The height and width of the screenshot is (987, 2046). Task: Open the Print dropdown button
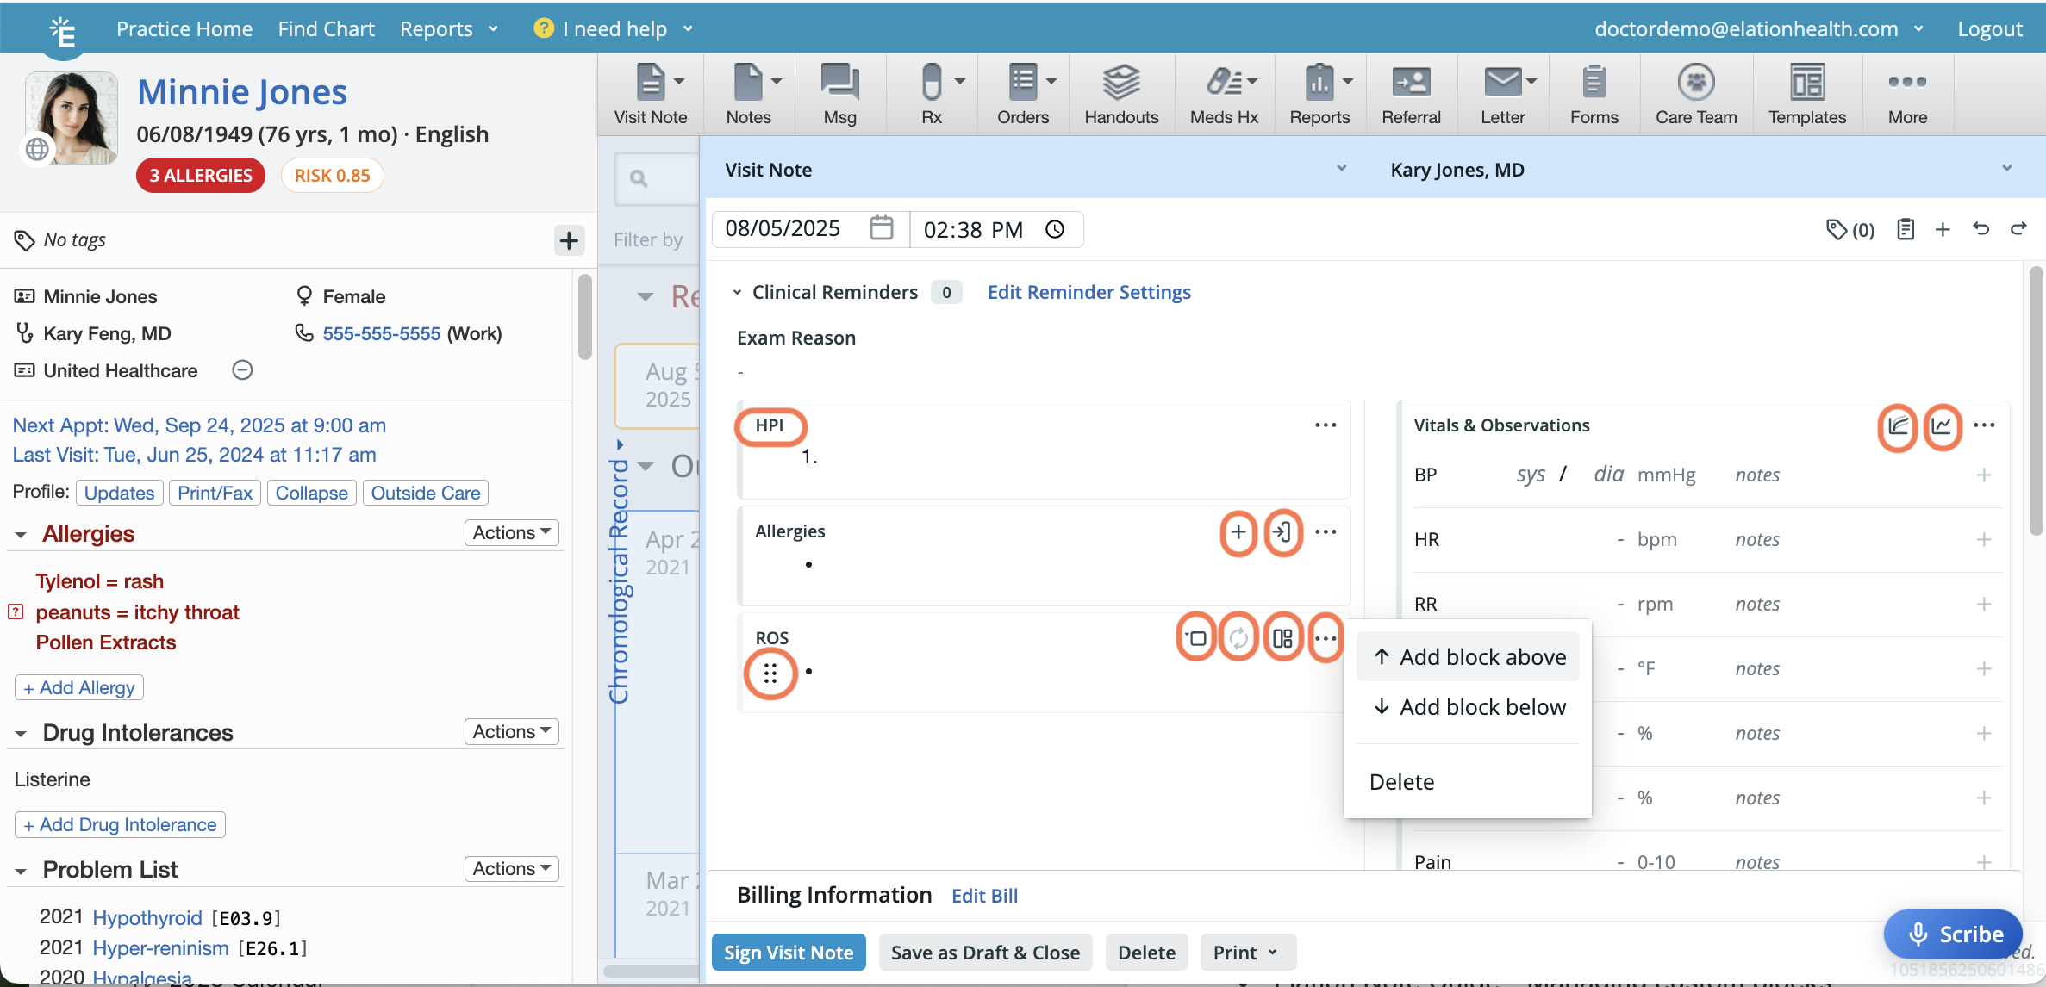pos(1246,952)
